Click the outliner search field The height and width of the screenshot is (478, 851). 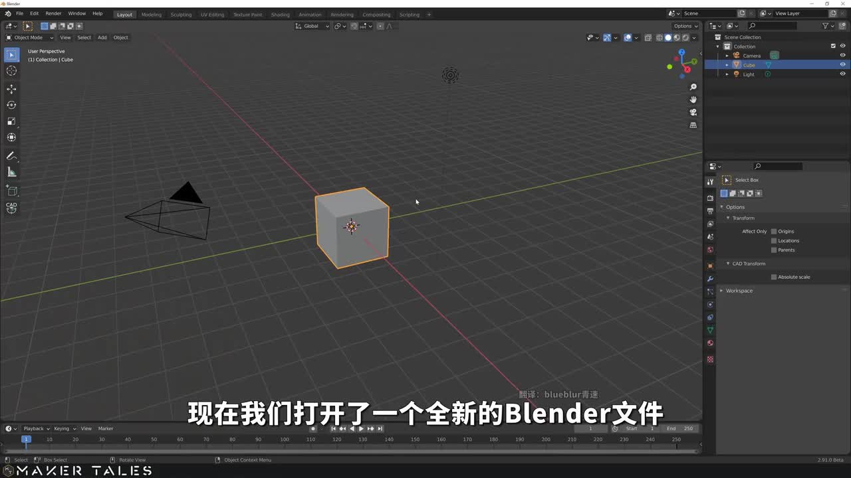coord(772,26)
